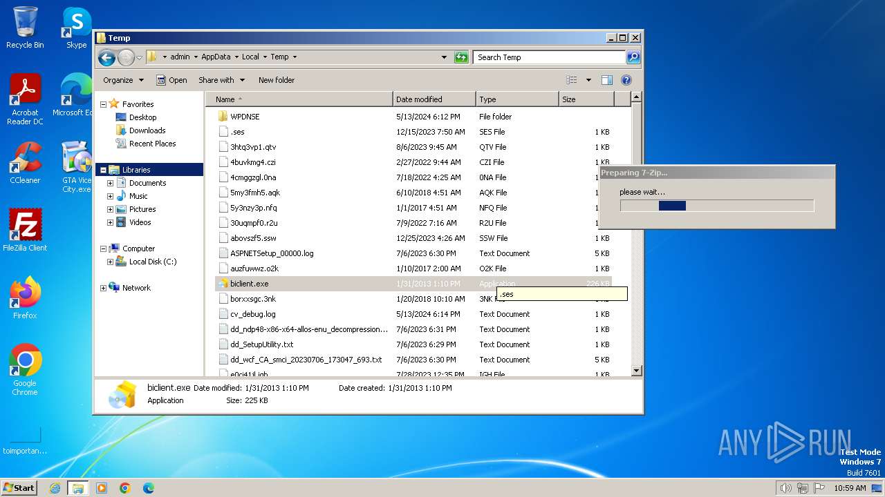Expand the Documents library node
Viewport: 885px width, 497px height.
click(x=110, y=183)
